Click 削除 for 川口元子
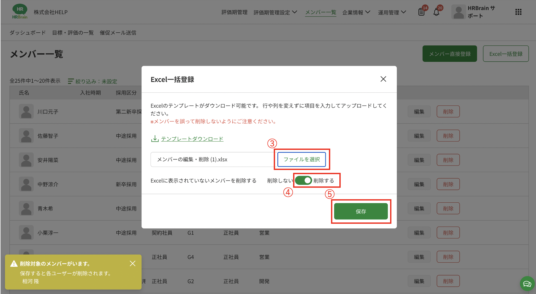 pos(448,111)
